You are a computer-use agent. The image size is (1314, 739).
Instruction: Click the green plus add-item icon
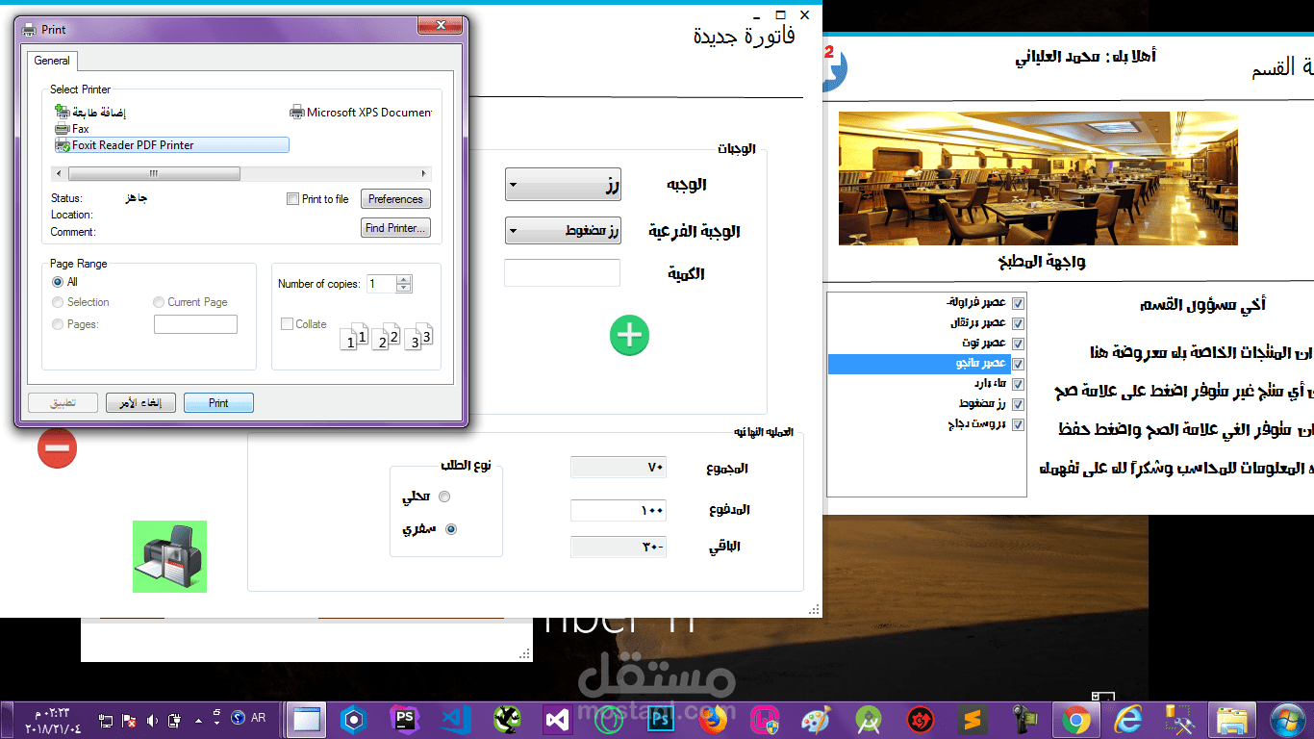point(630,335)
